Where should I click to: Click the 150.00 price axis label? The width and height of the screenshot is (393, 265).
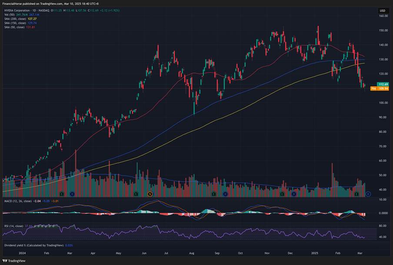tap(383, 30)
